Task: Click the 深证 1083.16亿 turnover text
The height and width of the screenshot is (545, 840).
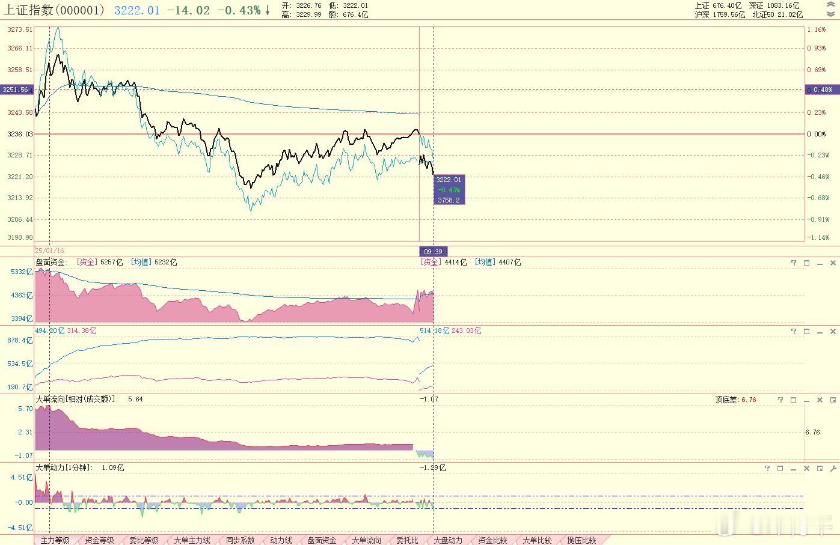Action: point(774,6)
